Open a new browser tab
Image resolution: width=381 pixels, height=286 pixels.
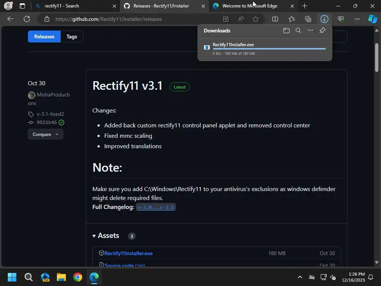(304, 6)
